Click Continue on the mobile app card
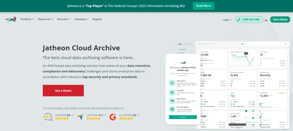Image resolution: width=293 pixels, height=131 pixels. (183, 117)
